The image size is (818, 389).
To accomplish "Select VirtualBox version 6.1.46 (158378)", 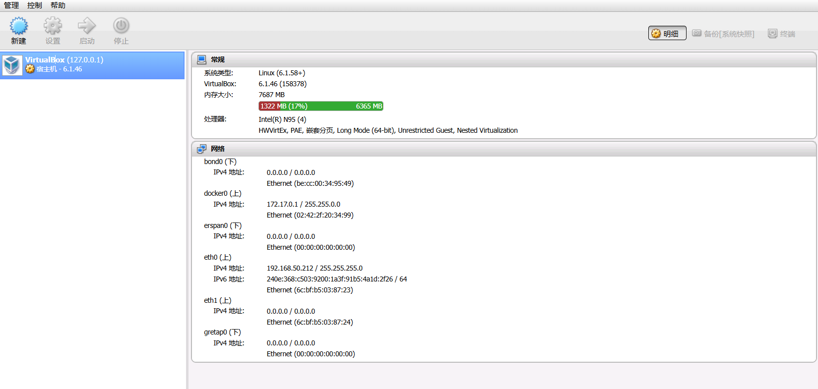I will (283, 84).
